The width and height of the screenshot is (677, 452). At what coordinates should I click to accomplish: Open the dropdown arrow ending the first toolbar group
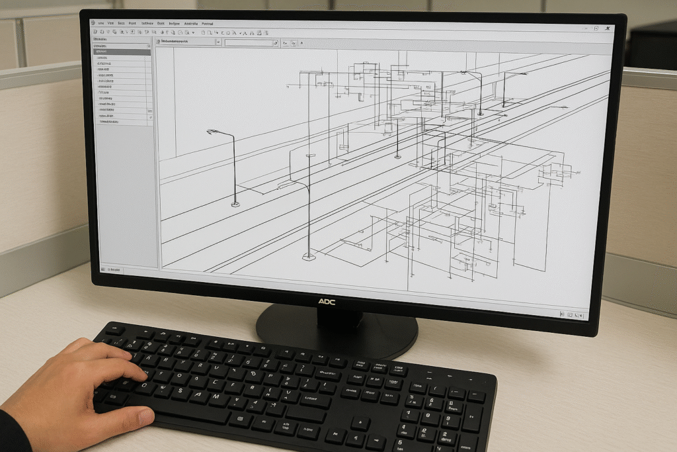pyautogui.click(x=192, y=32)
